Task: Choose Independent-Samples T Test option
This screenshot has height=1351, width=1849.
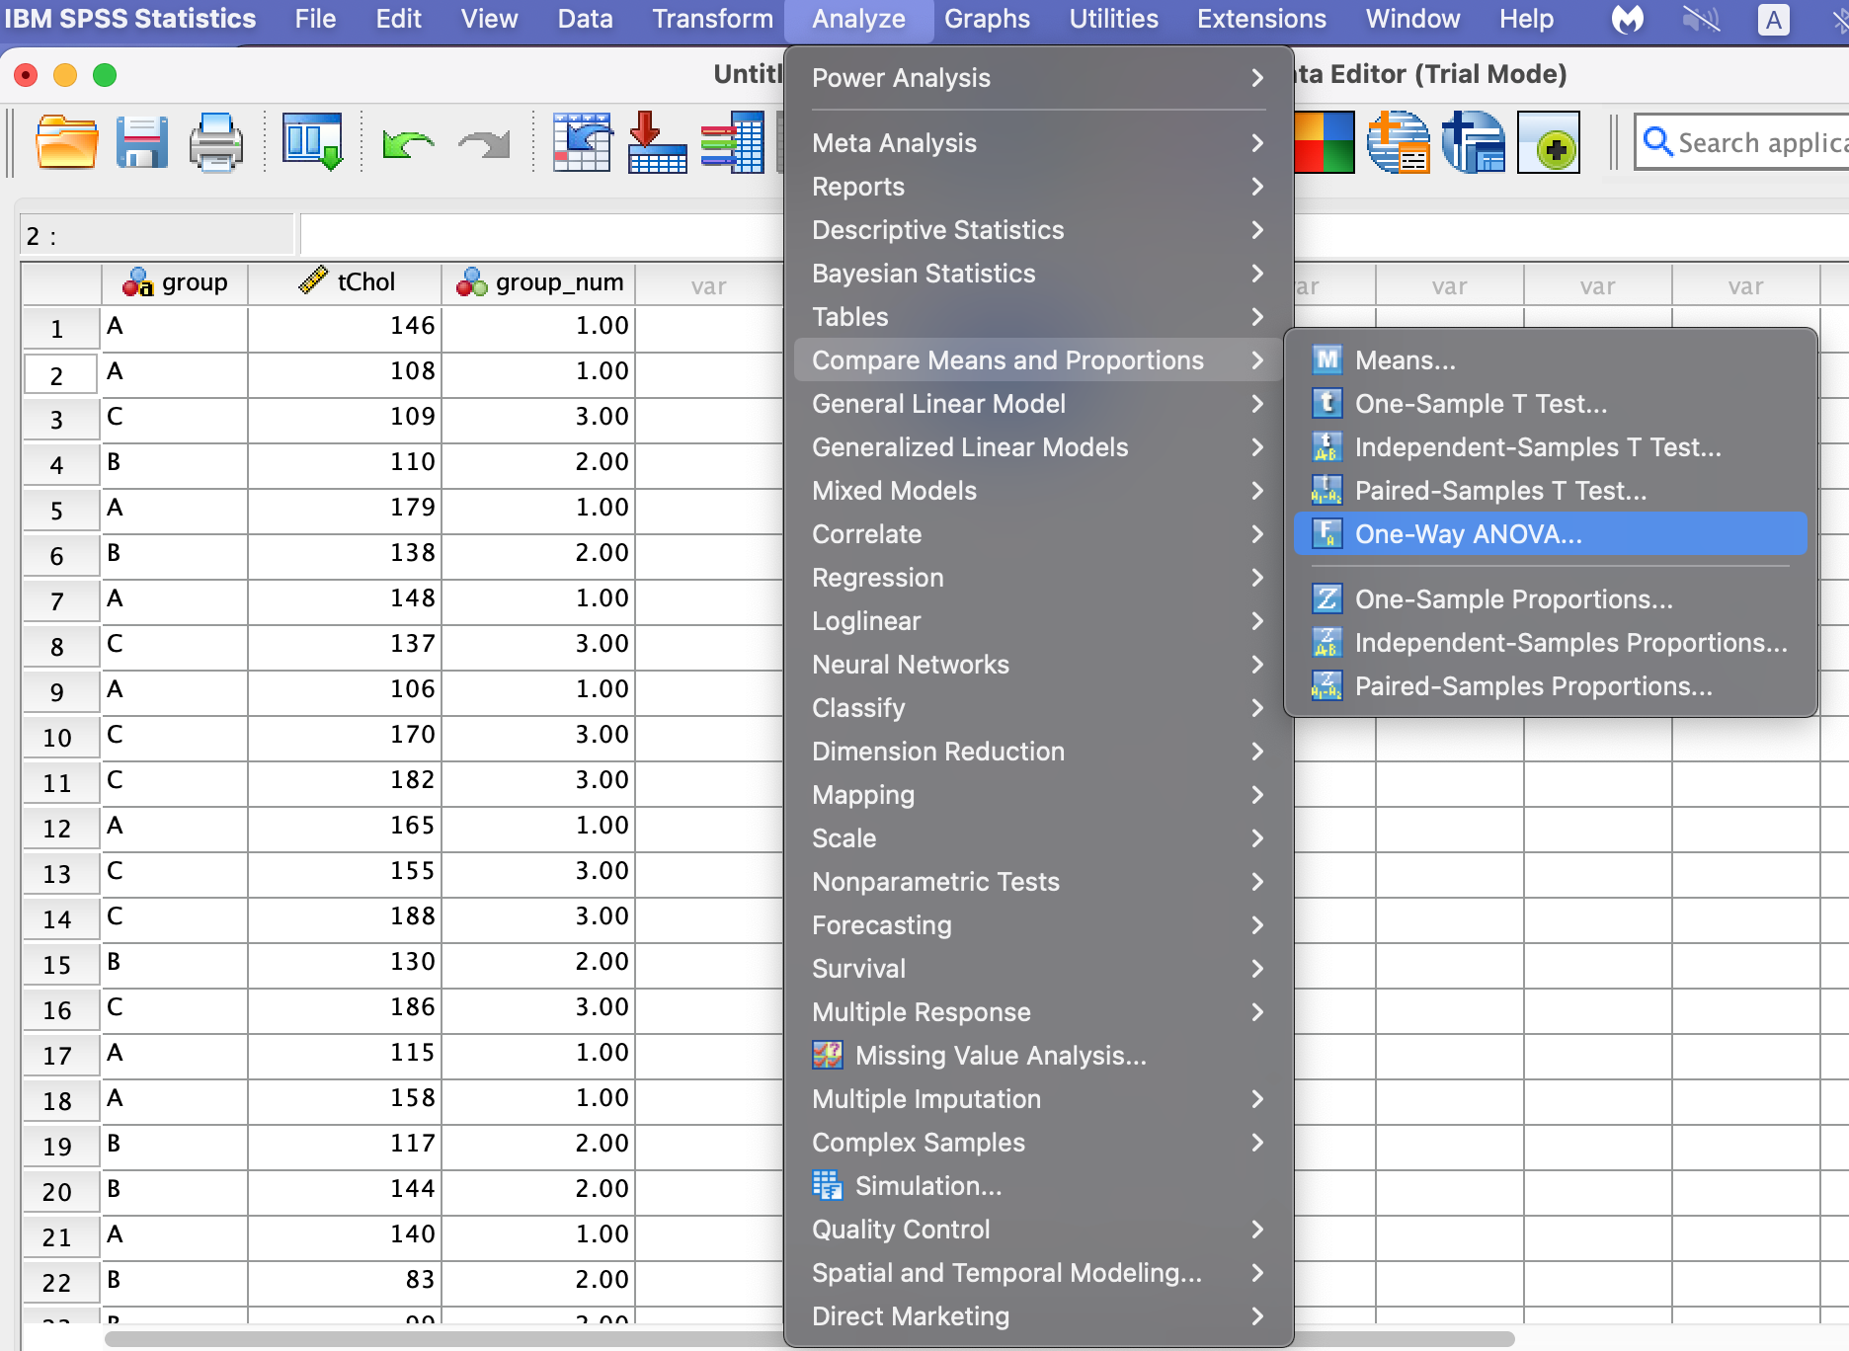Action: 1537,447
